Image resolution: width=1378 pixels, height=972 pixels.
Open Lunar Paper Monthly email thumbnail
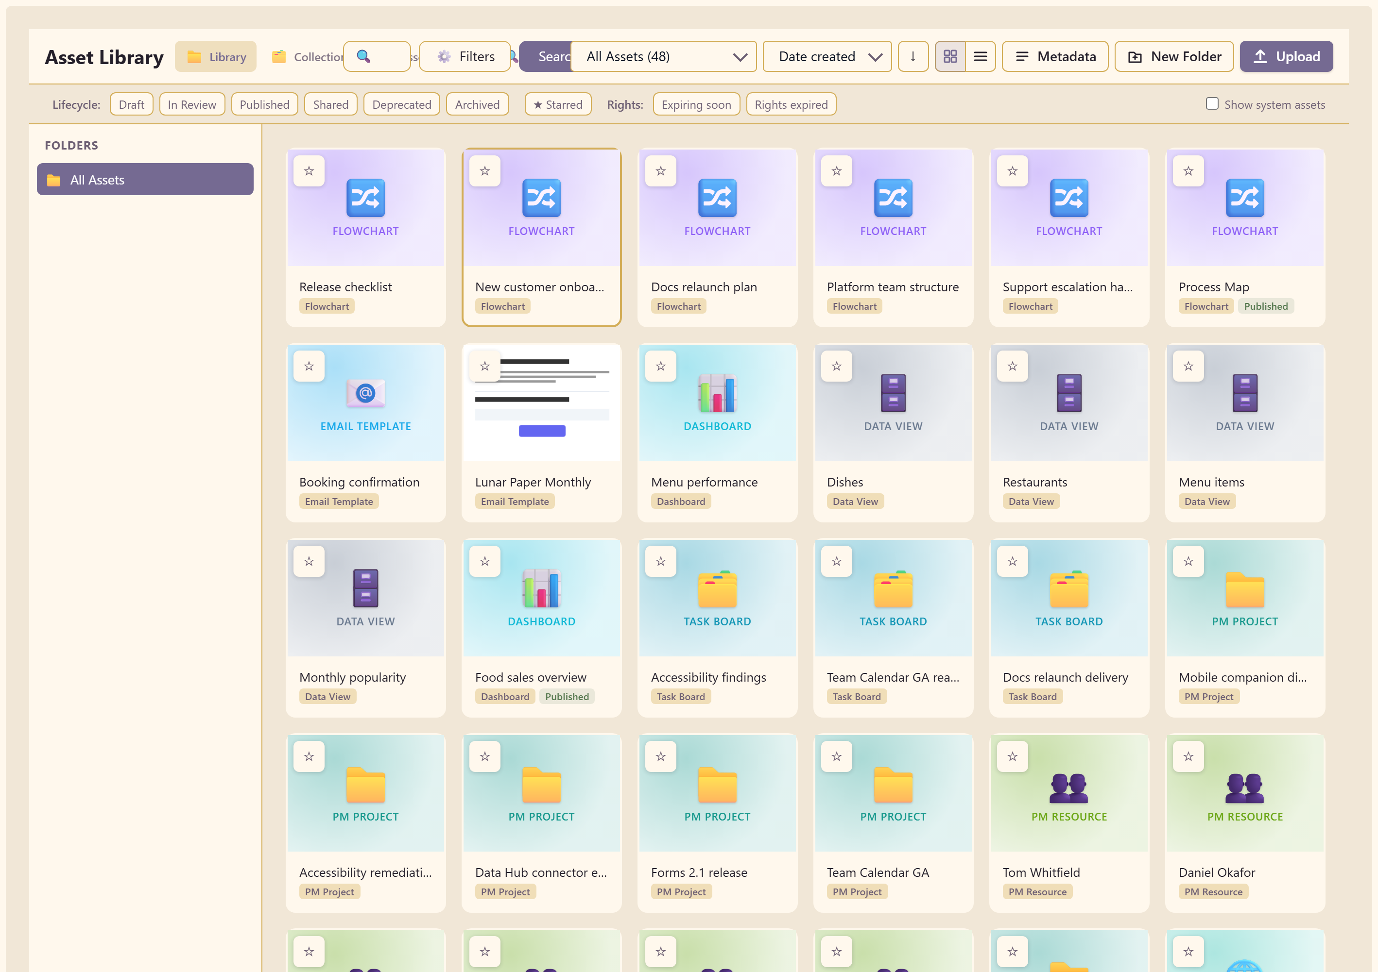(x=541, y=402)
